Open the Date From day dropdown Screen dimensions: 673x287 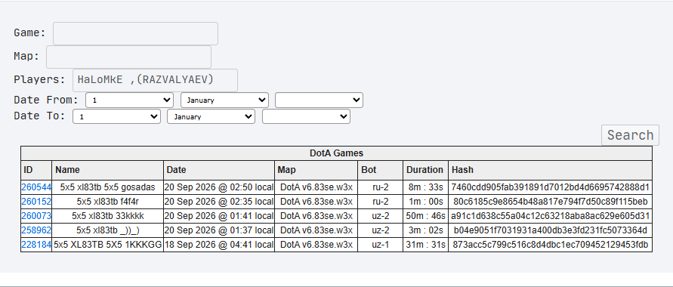[x=130, y=100]
